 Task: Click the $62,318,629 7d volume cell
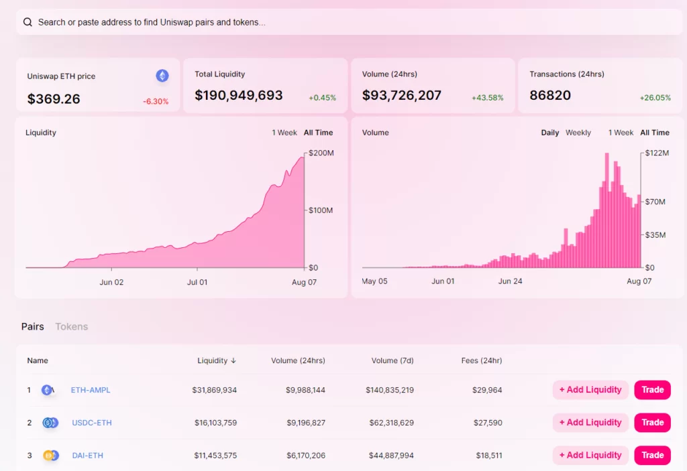point(392,423)
